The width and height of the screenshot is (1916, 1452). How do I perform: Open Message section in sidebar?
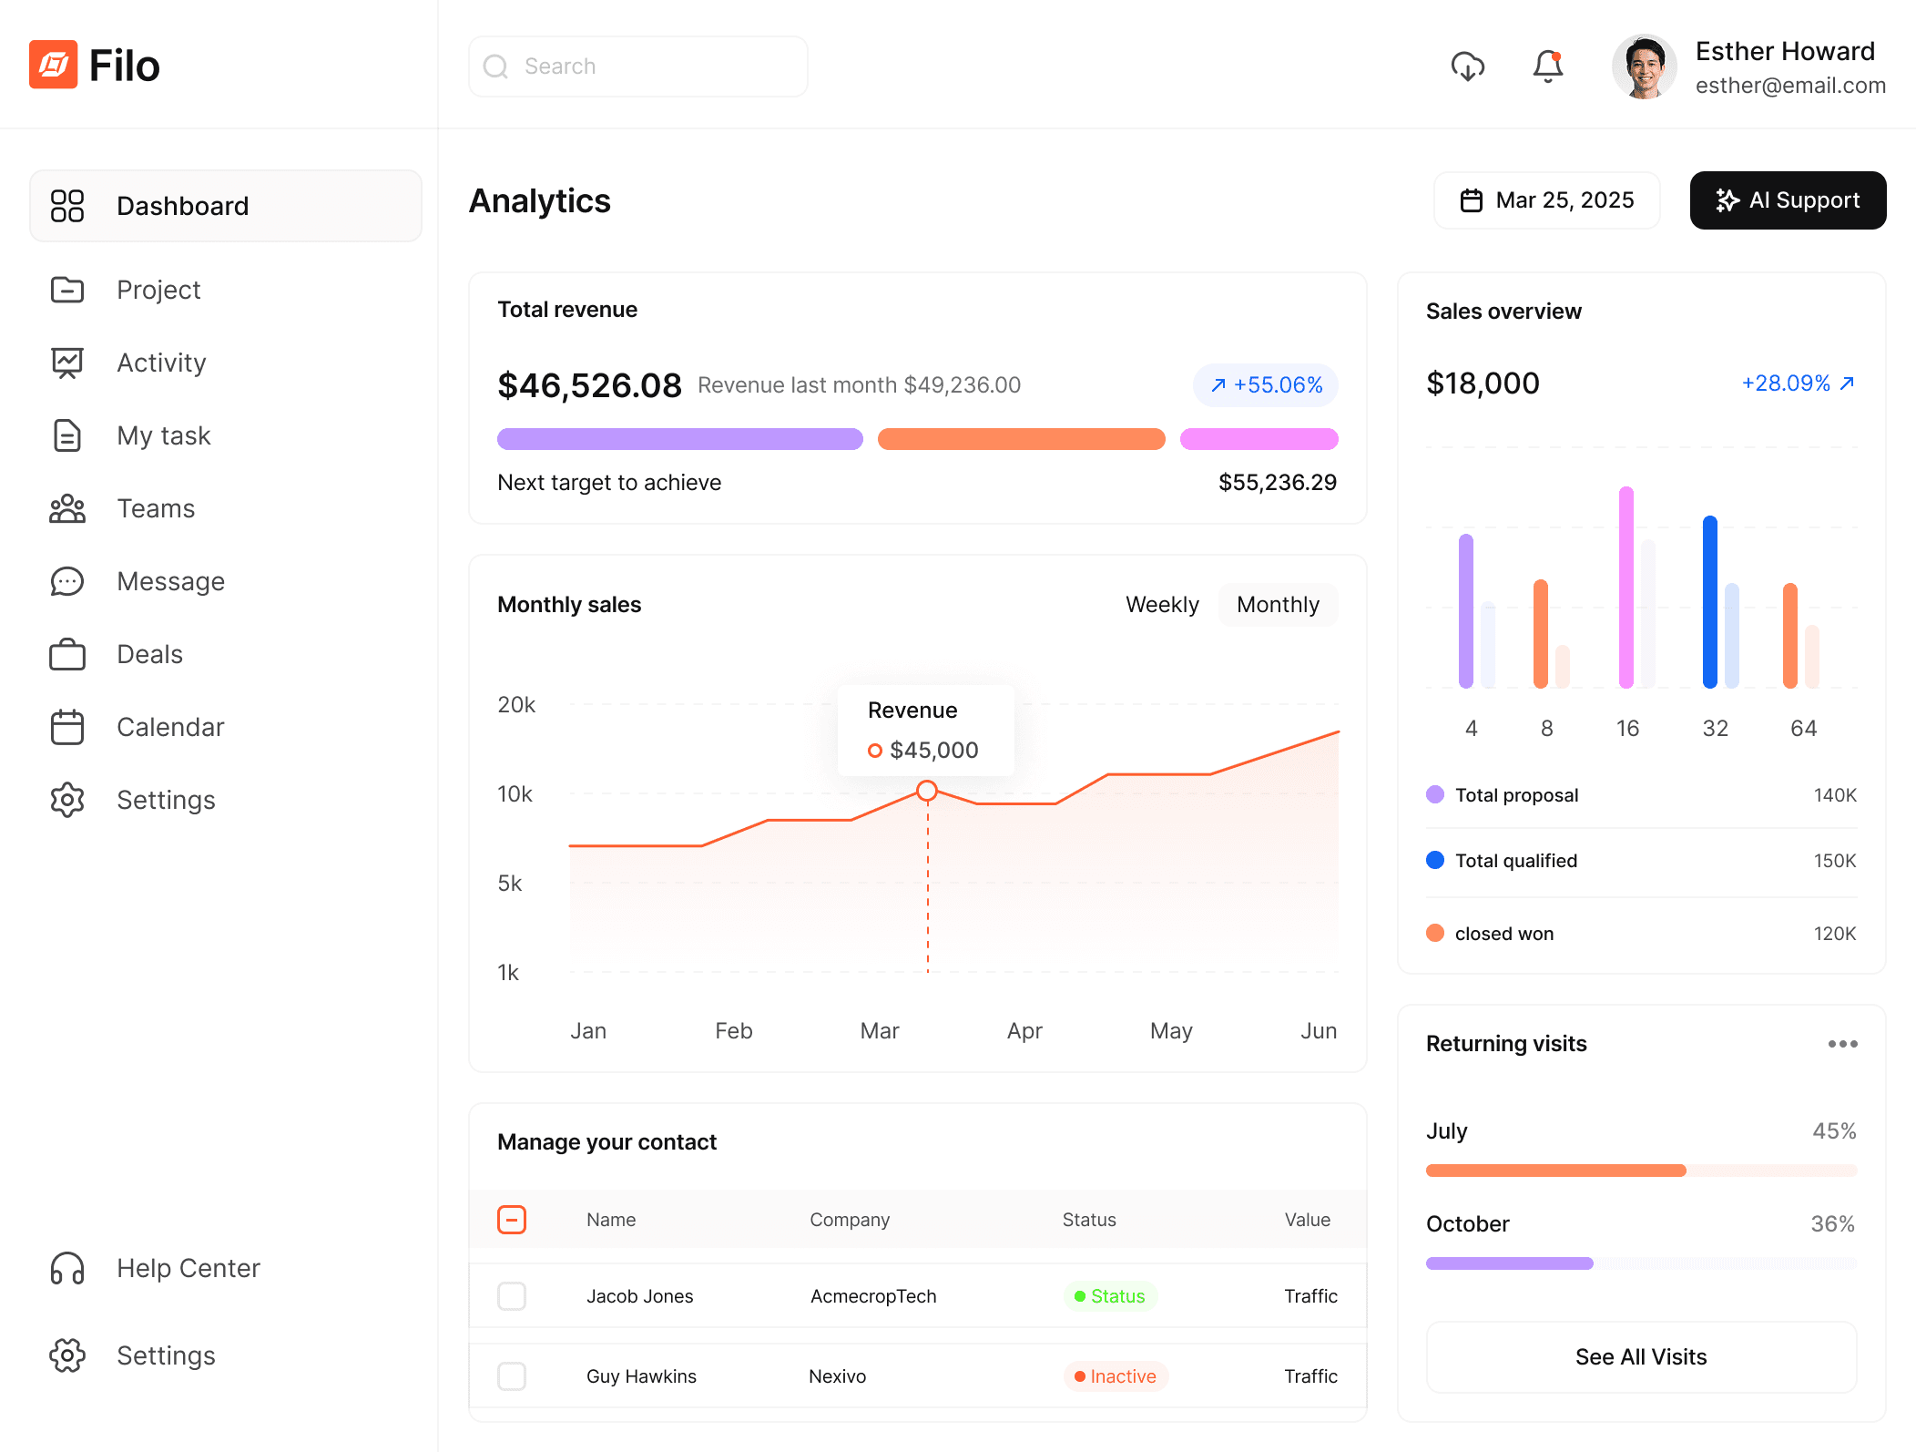coord(169,581)
